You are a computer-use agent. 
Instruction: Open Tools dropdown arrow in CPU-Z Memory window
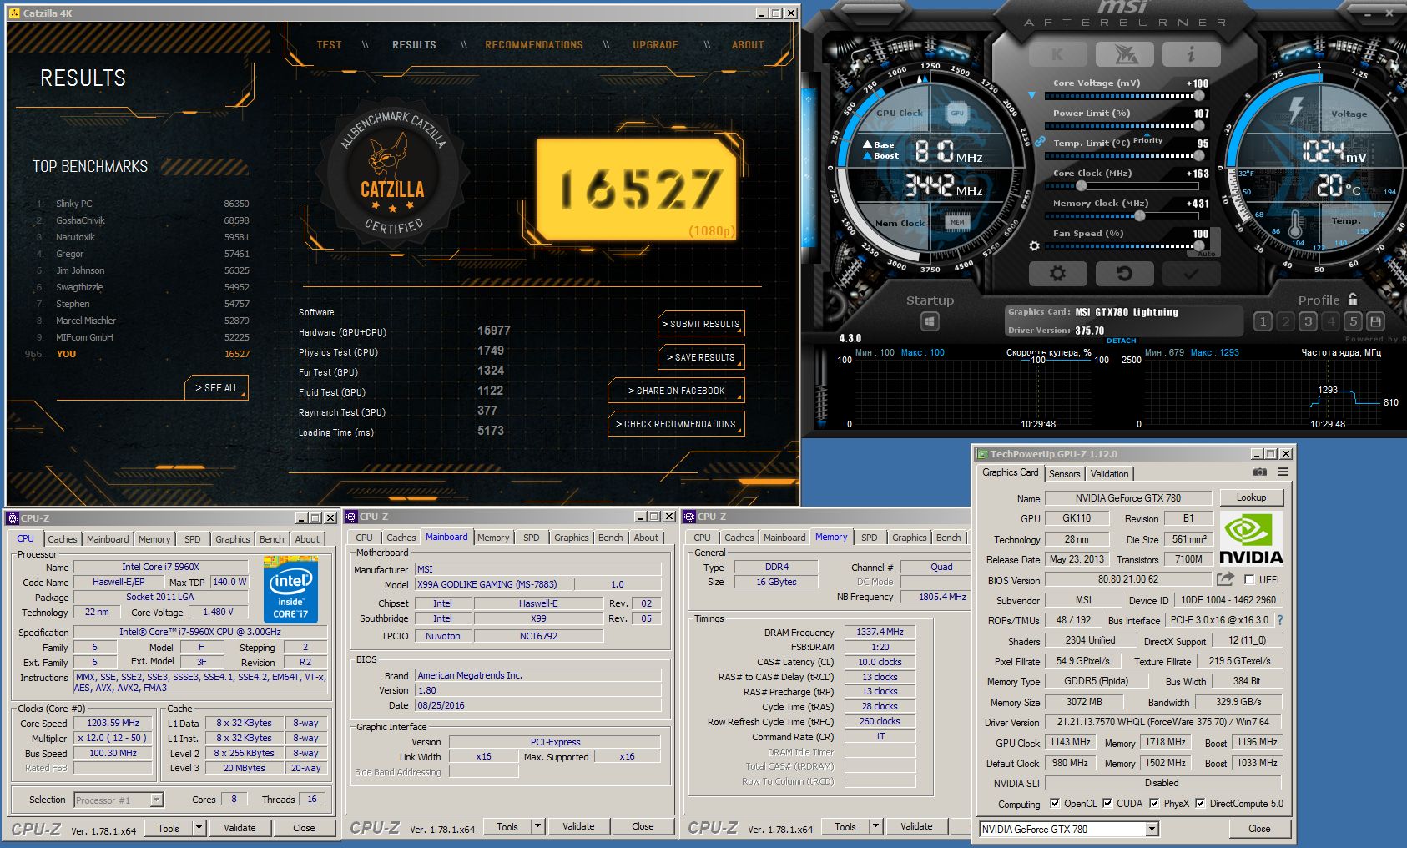(875, 826)
